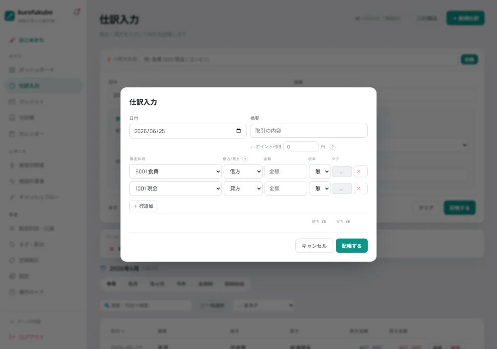The height and width of the screenshot is (349, 497).
Task: Click the 金額 field in the 1001 現金 row
Action: 286,189
